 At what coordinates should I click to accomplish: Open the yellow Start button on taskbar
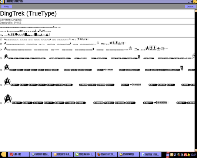(x=4, y=154)
